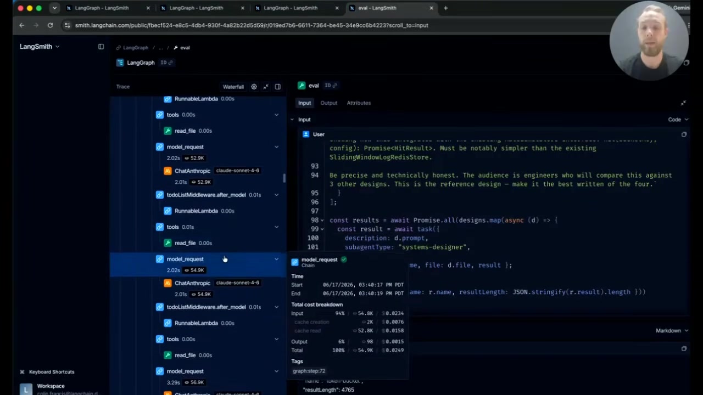Click the LangGraph trace tree icon

(x=120, y=63)
